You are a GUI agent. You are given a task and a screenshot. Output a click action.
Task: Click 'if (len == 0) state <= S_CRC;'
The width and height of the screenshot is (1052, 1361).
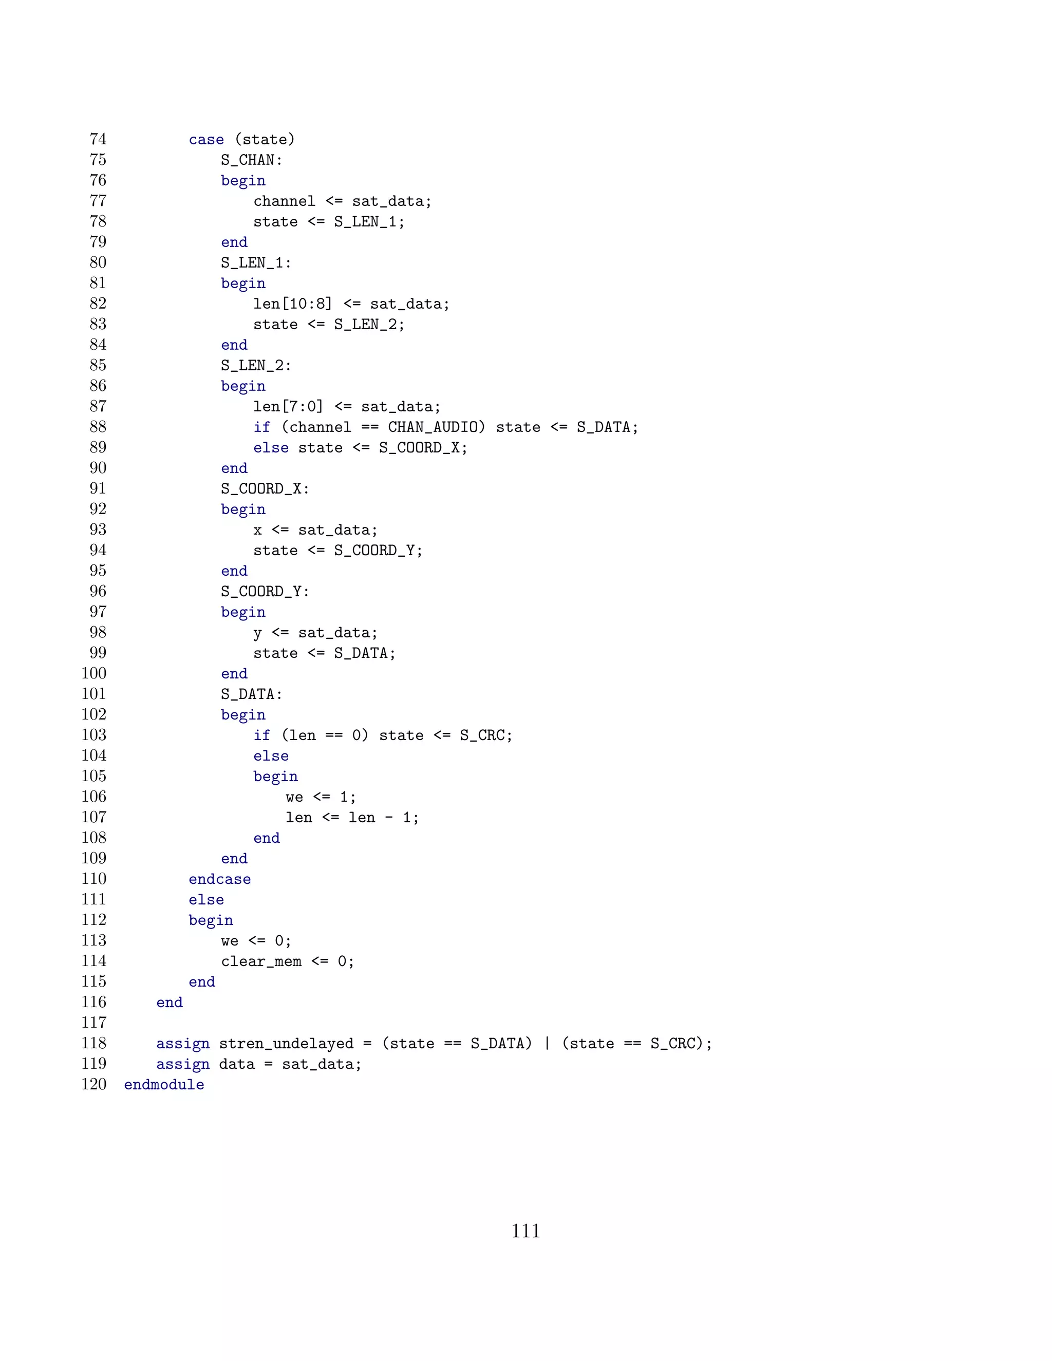pos(383,736)
